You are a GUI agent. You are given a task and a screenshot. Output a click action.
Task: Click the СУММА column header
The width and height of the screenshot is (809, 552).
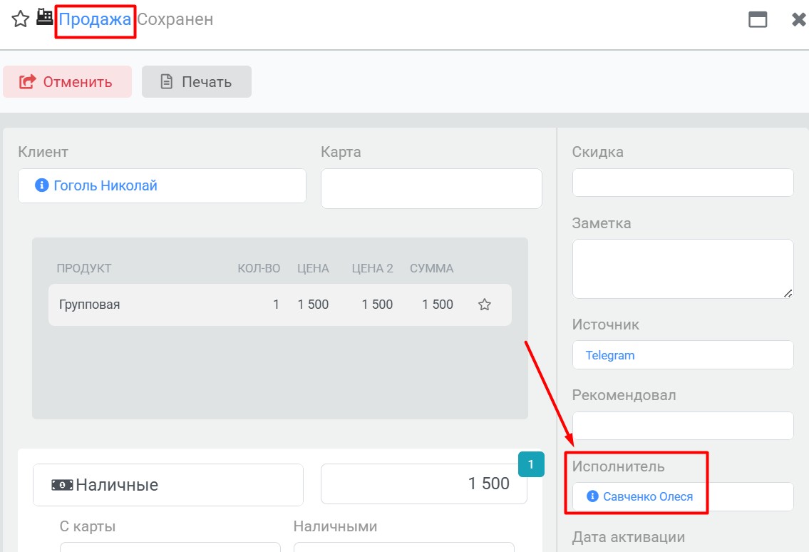432,269
